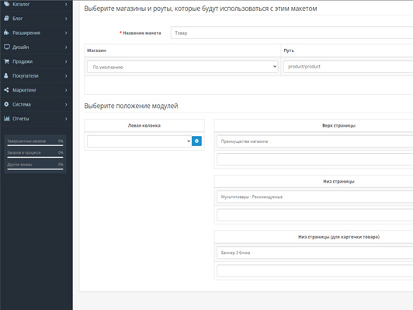The height and width of the screenshot is (310, 413).
Task: Open the Левая колонка module dropdown
Action: point(139,141)
